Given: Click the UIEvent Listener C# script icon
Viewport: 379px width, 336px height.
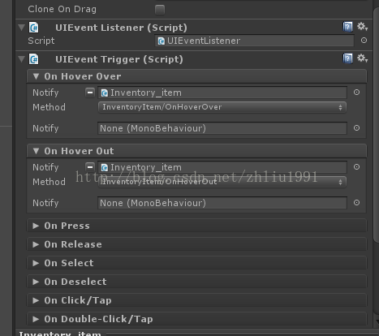Looking at the screenshot, I should (34, 28).
